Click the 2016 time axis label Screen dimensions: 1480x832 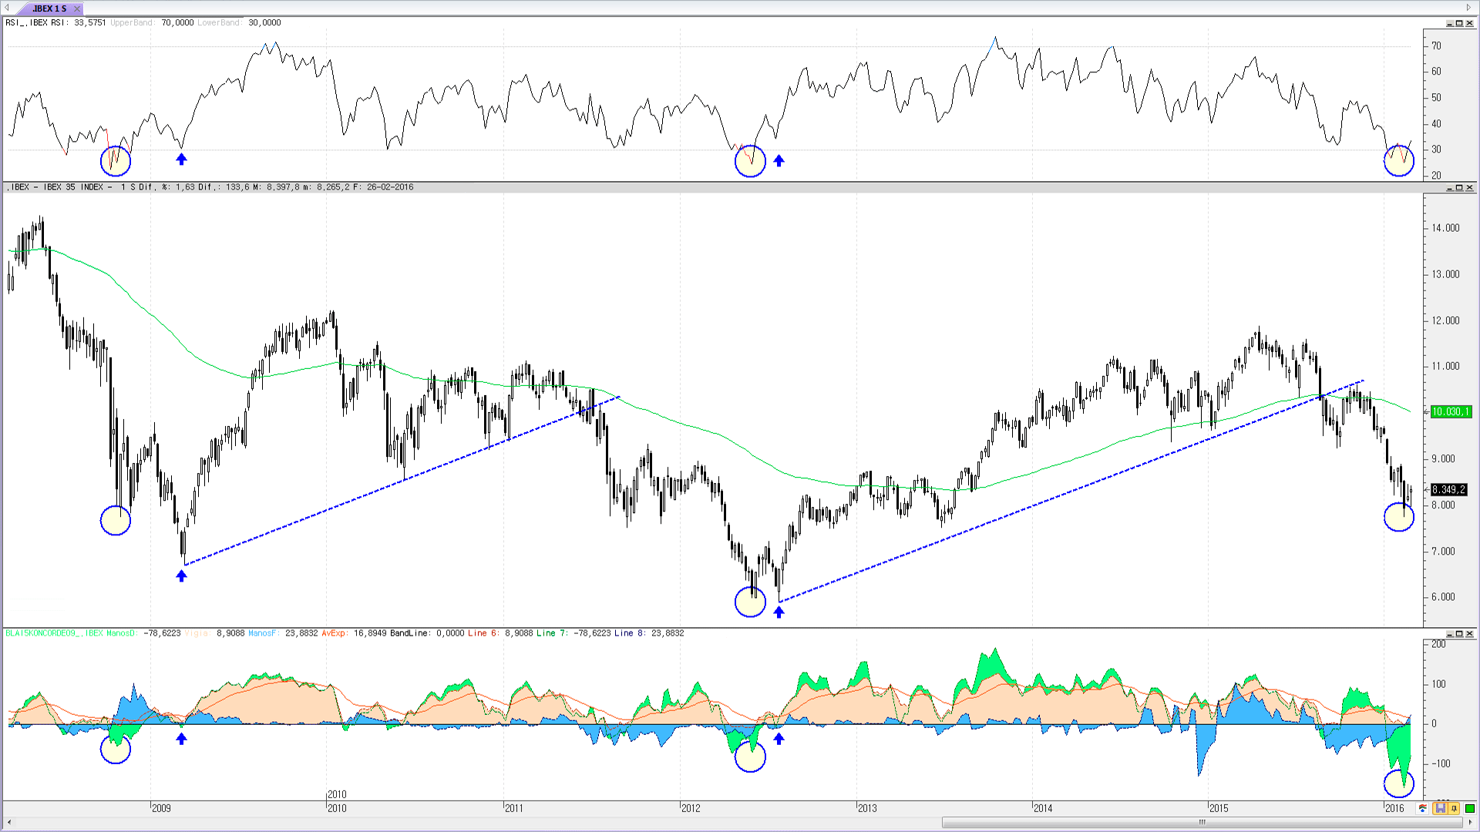point(1394,808)
